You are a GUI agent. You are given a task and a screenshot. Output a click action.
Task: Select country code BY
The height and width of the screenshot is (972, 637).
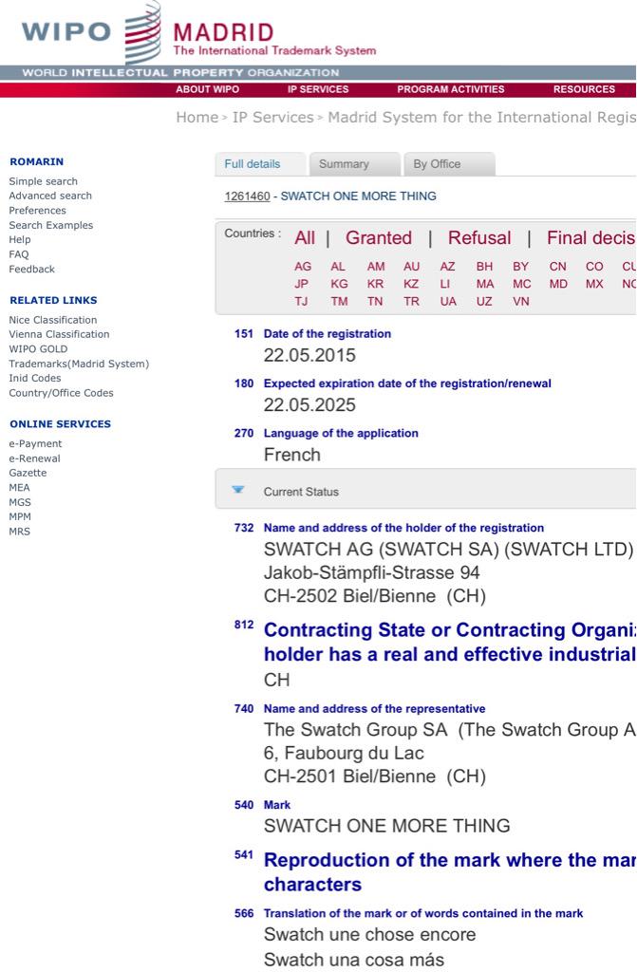tap(520, 267)
